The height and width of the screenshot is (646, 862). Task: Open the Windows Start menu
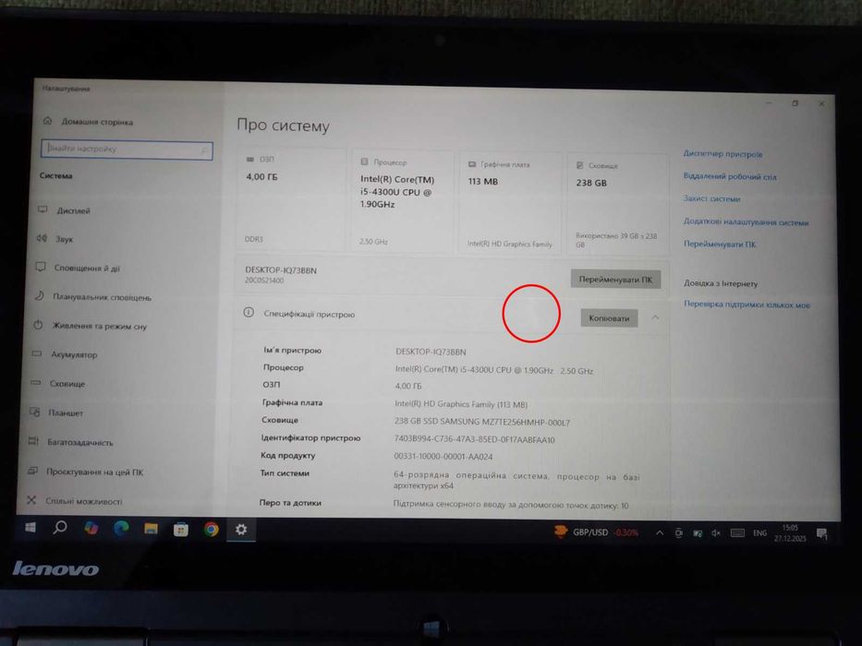coord(30,527)
